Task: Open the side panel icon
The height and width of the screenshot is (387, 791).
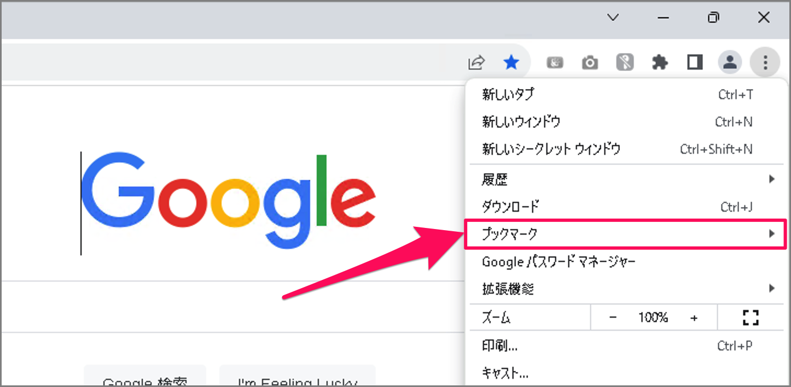Action: [x=694, y=62]
